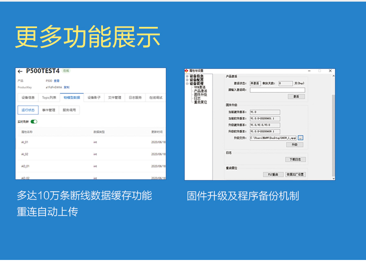Click the activation code input field
The width and height of the screenshot is (366, 262).
point(277,90)
